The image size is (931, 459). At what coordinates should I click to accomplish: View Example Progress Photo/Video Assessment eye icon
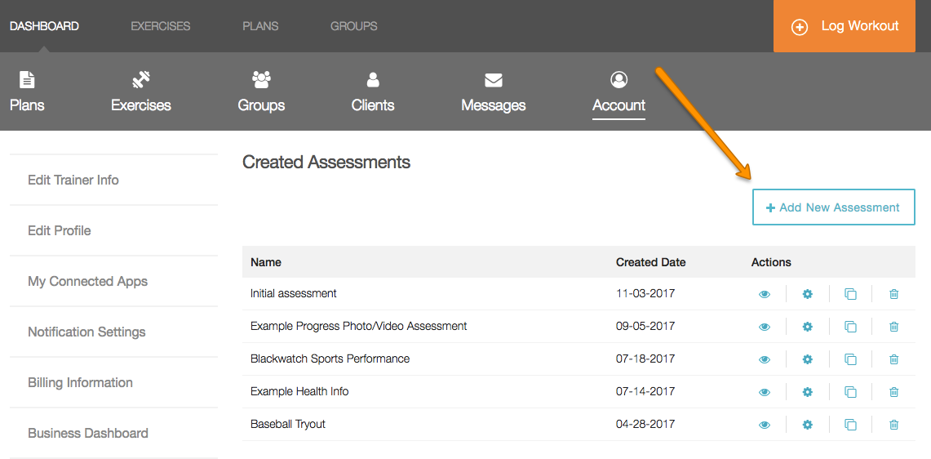[x=765, y=327]
